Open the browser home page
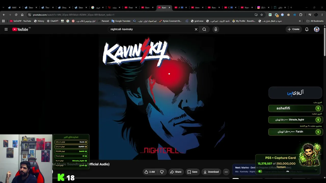Viewport: 326px width, 183px height. (22, 15)
